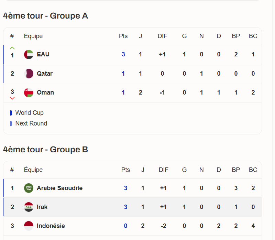Go to the Irak team page

pyautogui.click(x=42, y=207)
